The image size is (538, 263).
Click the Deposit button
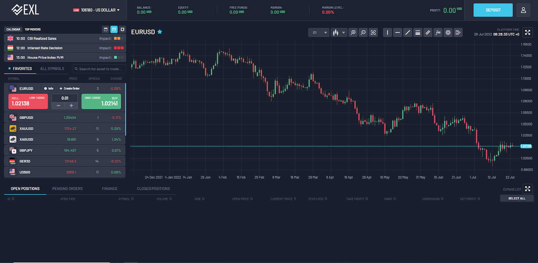coord(493,10)
